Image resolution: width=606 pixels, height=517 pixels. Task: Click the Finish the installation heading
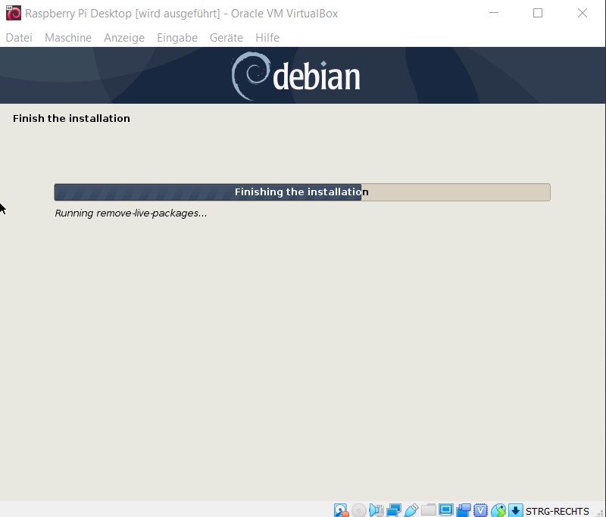71,118
